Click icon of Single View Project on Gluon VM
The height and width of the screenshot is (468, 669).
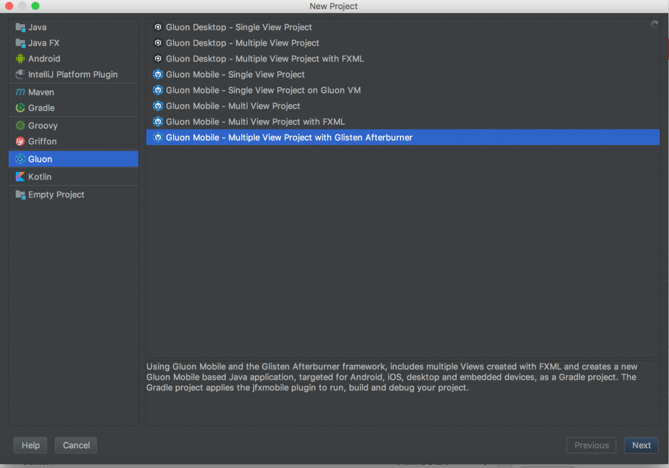coord(158,90)
